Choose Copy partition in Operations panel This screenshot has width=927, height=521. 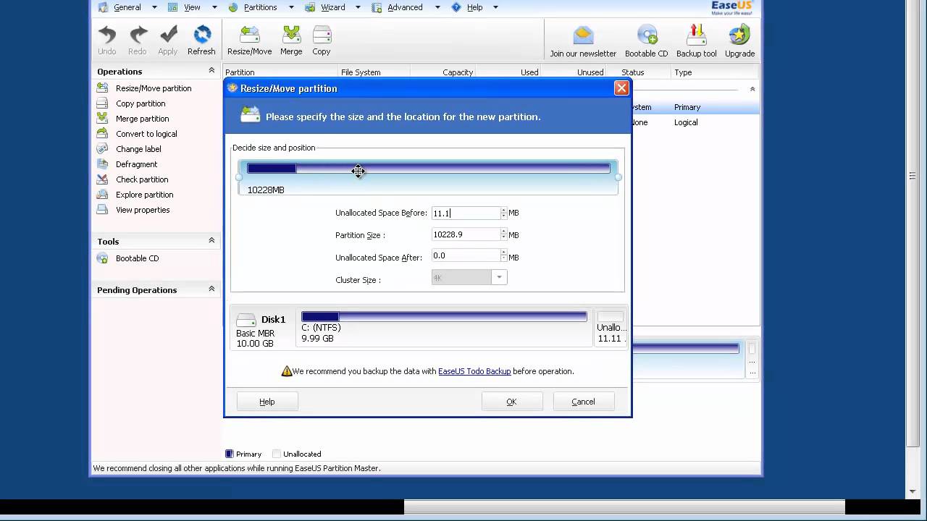click(x=140, y=103)
